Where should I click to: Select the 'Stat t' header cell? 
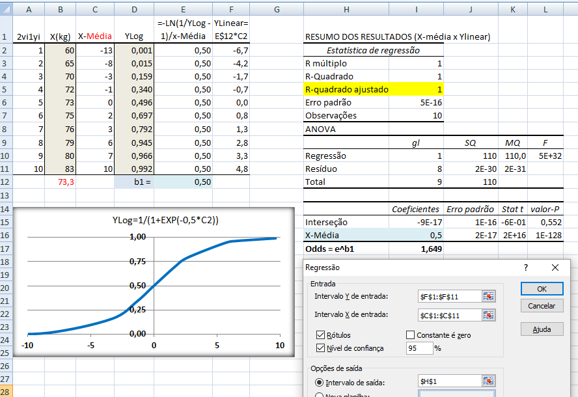click(513, 209)
